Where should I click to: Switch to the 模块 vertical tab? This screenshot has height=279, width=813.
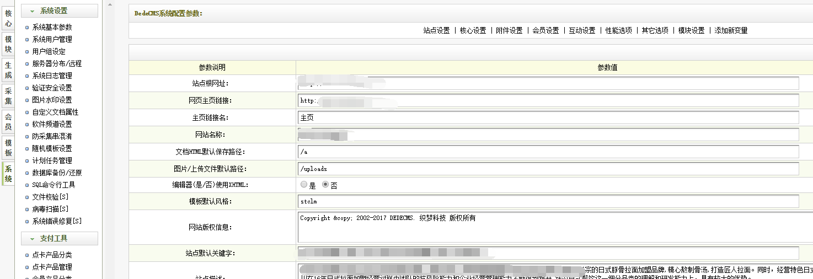coord(8,44)
